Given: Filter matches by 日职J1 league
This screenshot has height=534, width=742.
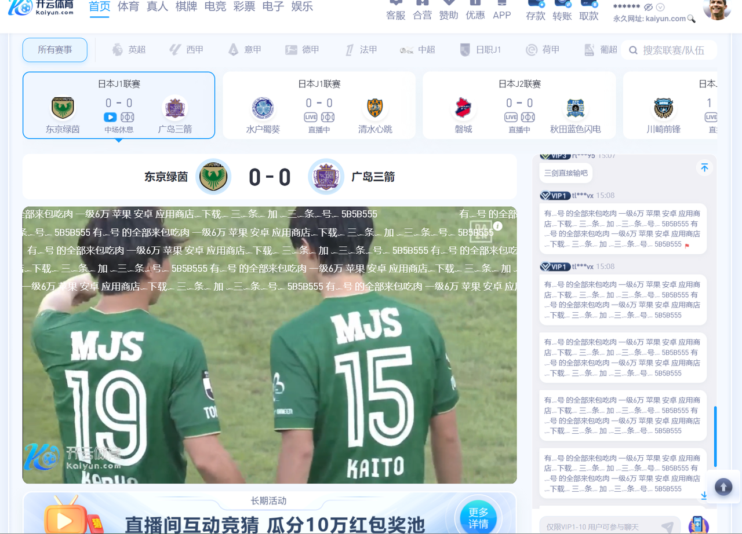Looking at the screenshot, I should (480, 50).
